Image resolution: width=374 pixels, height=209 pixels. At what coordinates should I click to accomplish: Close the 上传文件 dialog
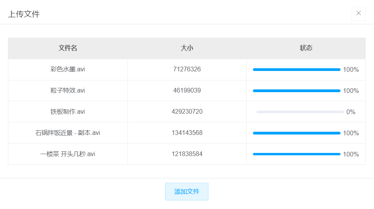pyautogui.click(x=359, y=13)
